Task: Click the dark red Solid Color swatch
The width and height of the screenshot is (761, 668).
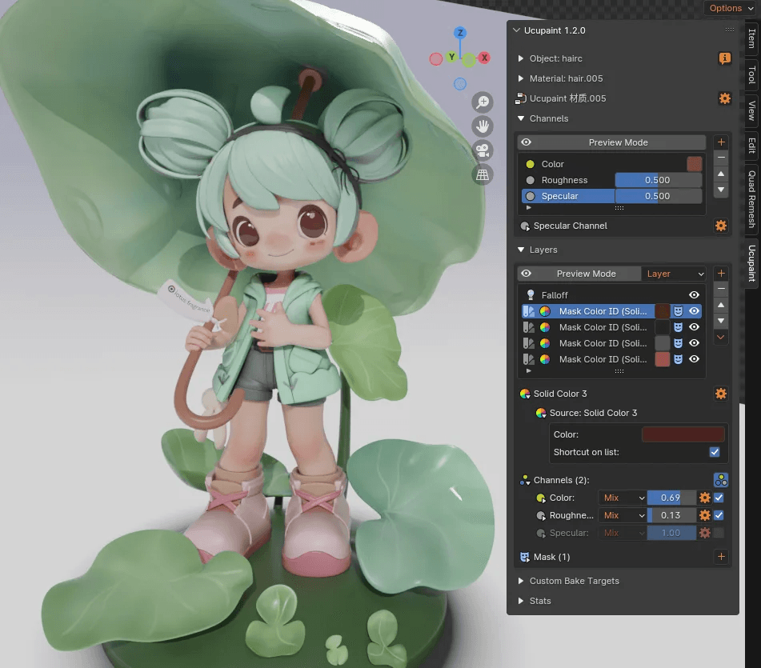Action: click(683, 434)
